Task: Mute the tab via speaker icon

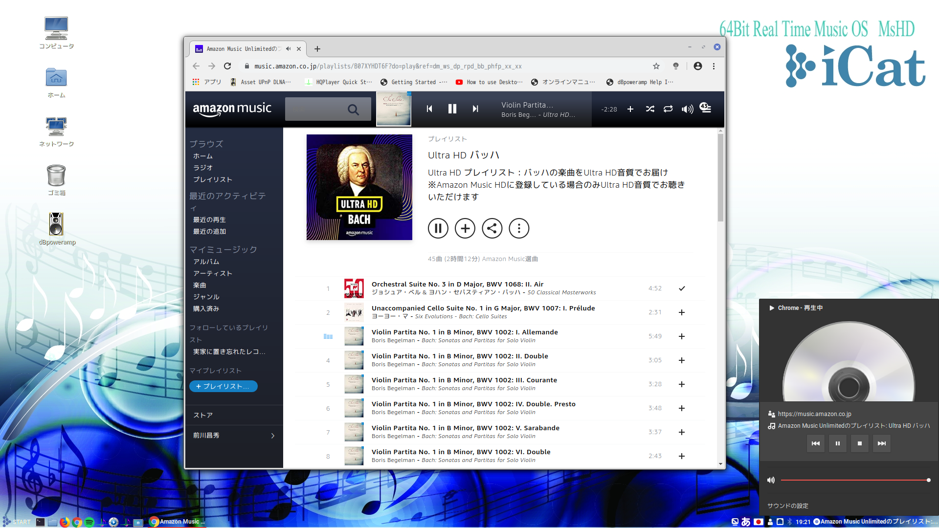Action: (289, 49)
